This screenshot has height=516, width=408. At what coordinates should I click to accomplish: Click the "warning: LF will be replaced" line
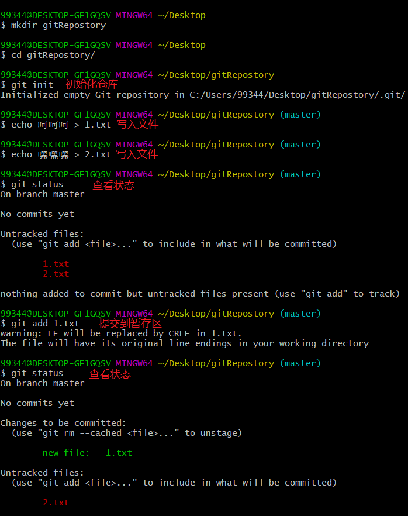point(120,333)
